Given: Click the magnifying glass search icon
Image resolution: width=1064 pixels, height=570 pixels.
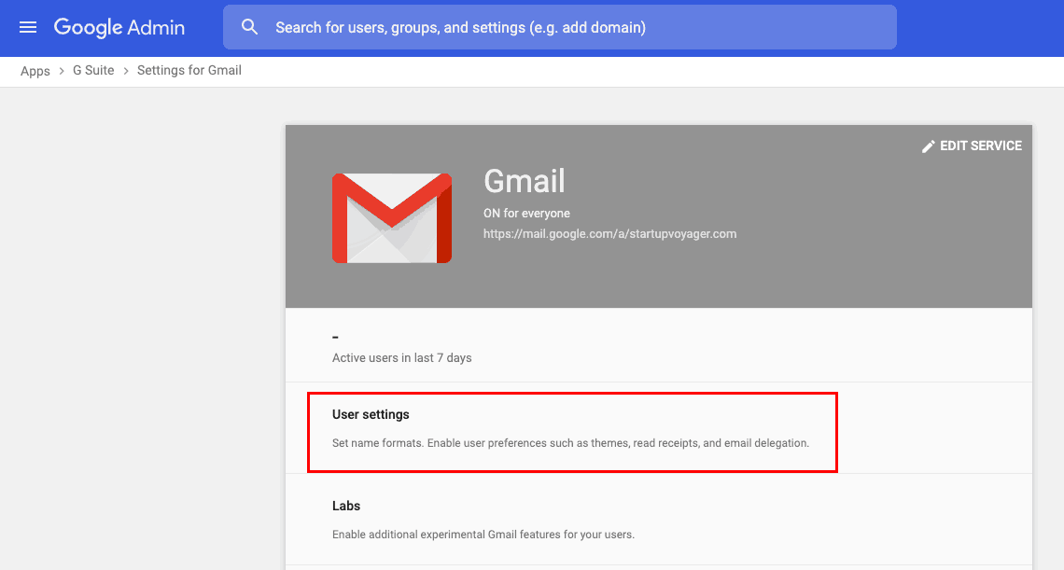Looking at the screenshot, I should point(249,27).
